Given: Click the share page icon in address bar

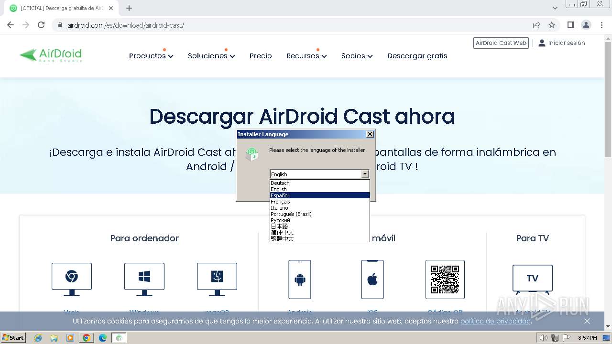Looking at the screenshot, I should coord(536,25).
